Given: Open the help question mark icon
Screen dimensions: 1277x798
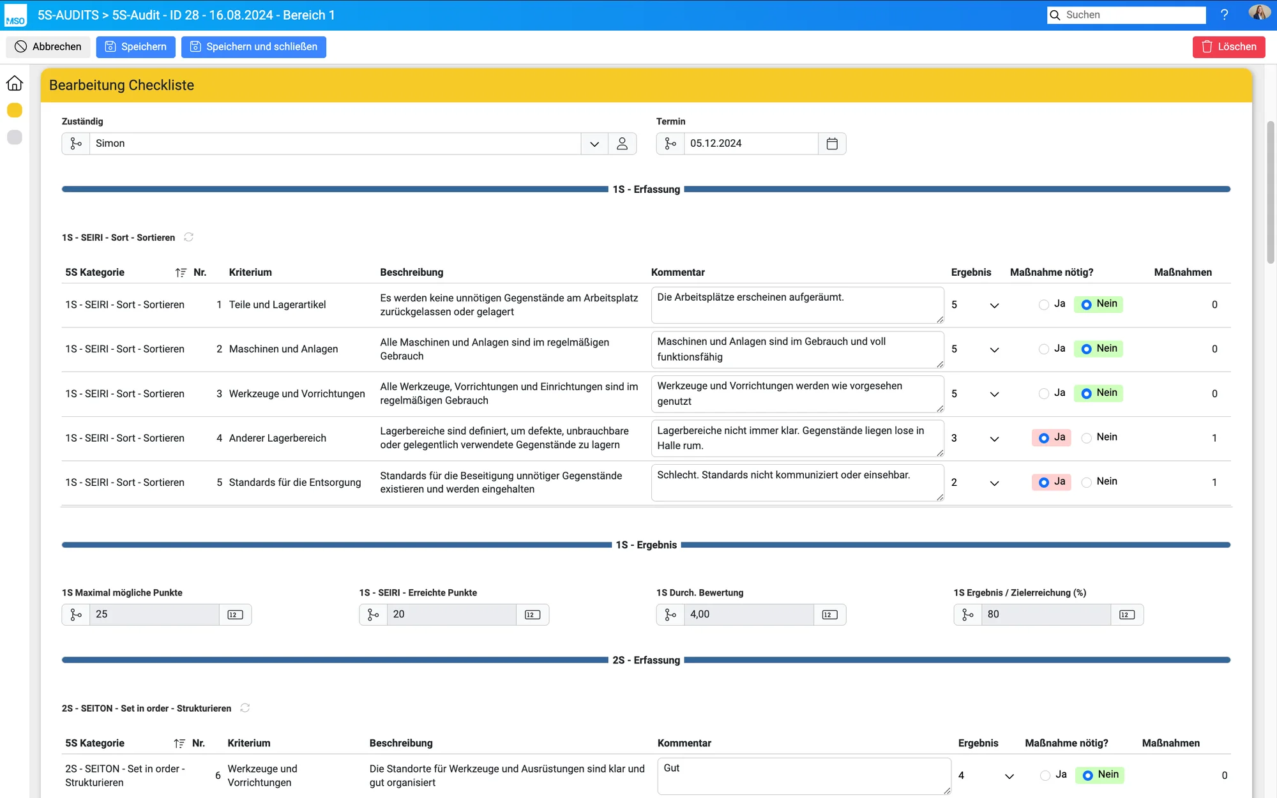Looking at the screenshot, I should (x=1224, y=15).
